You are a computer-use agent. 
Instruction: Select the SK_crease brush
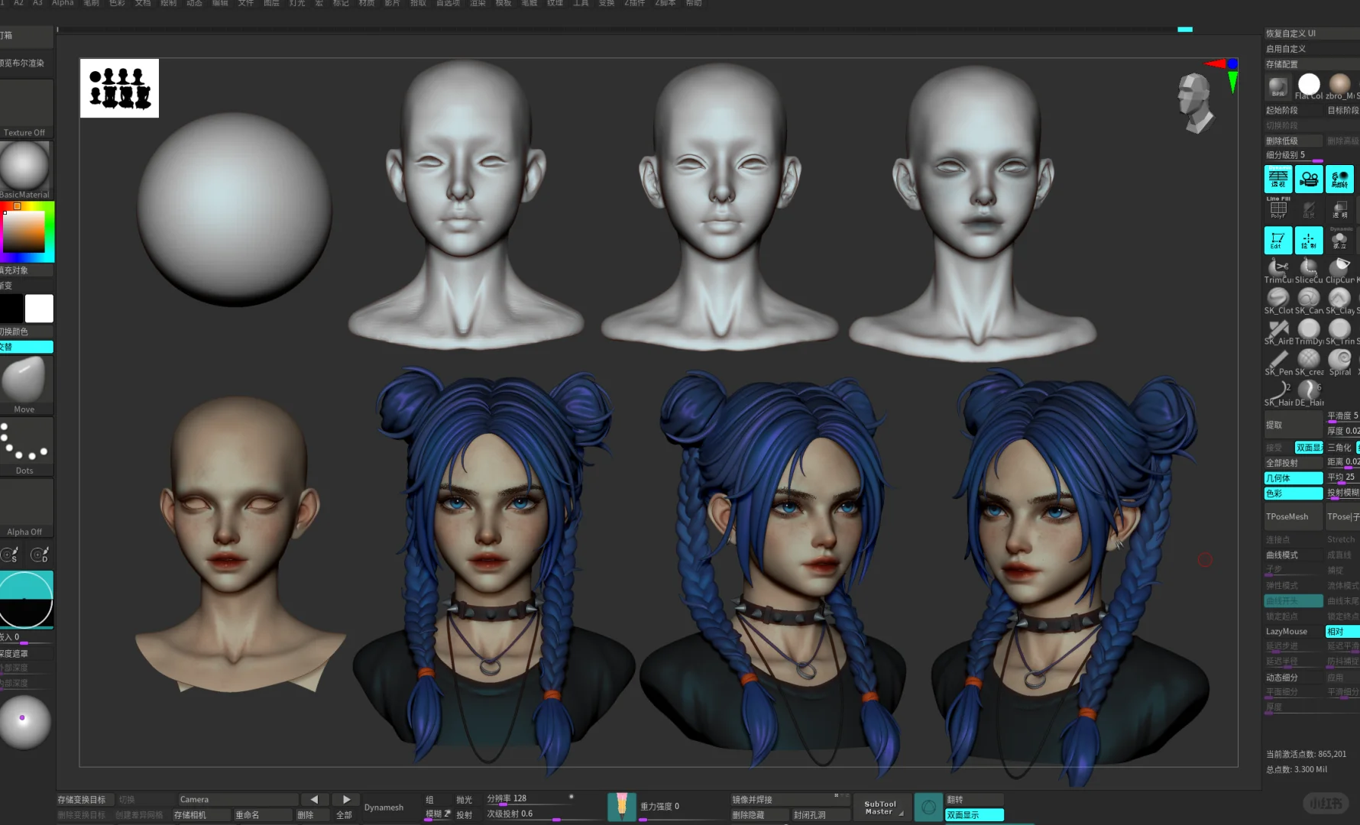point(1309,362)
